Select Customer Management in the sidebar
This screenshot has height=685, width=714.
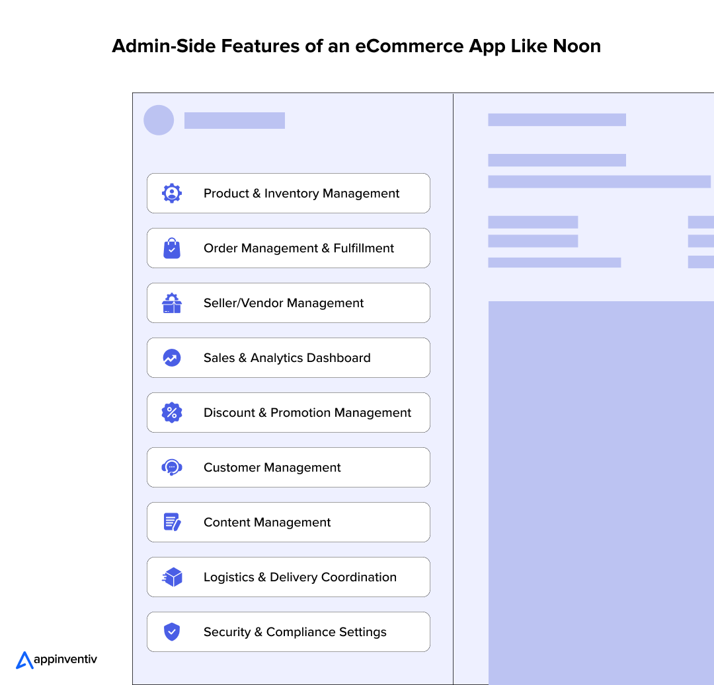(288, 467)
